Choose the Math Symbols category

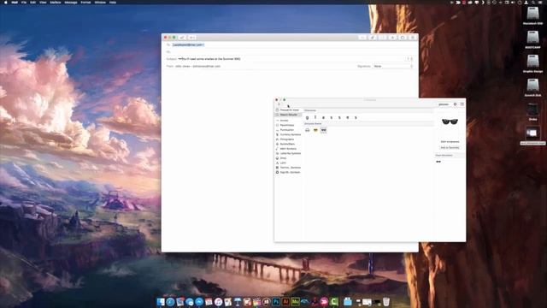(288, 149)
